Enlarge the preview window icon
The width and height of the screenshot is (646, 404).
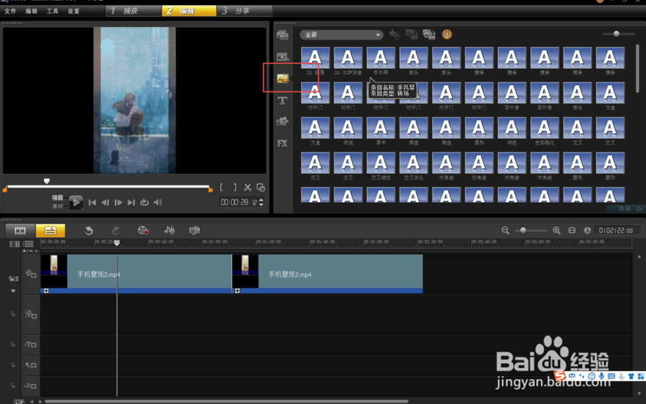[x=261, y=187]
